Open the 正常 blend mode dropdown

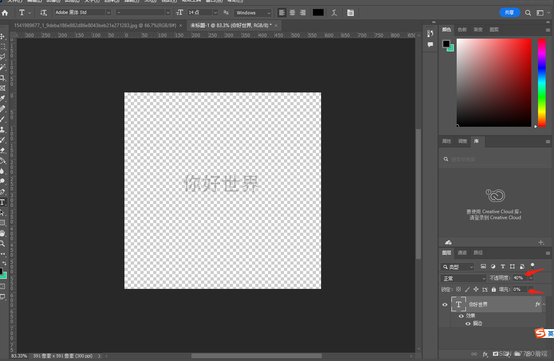click(463, 279)
